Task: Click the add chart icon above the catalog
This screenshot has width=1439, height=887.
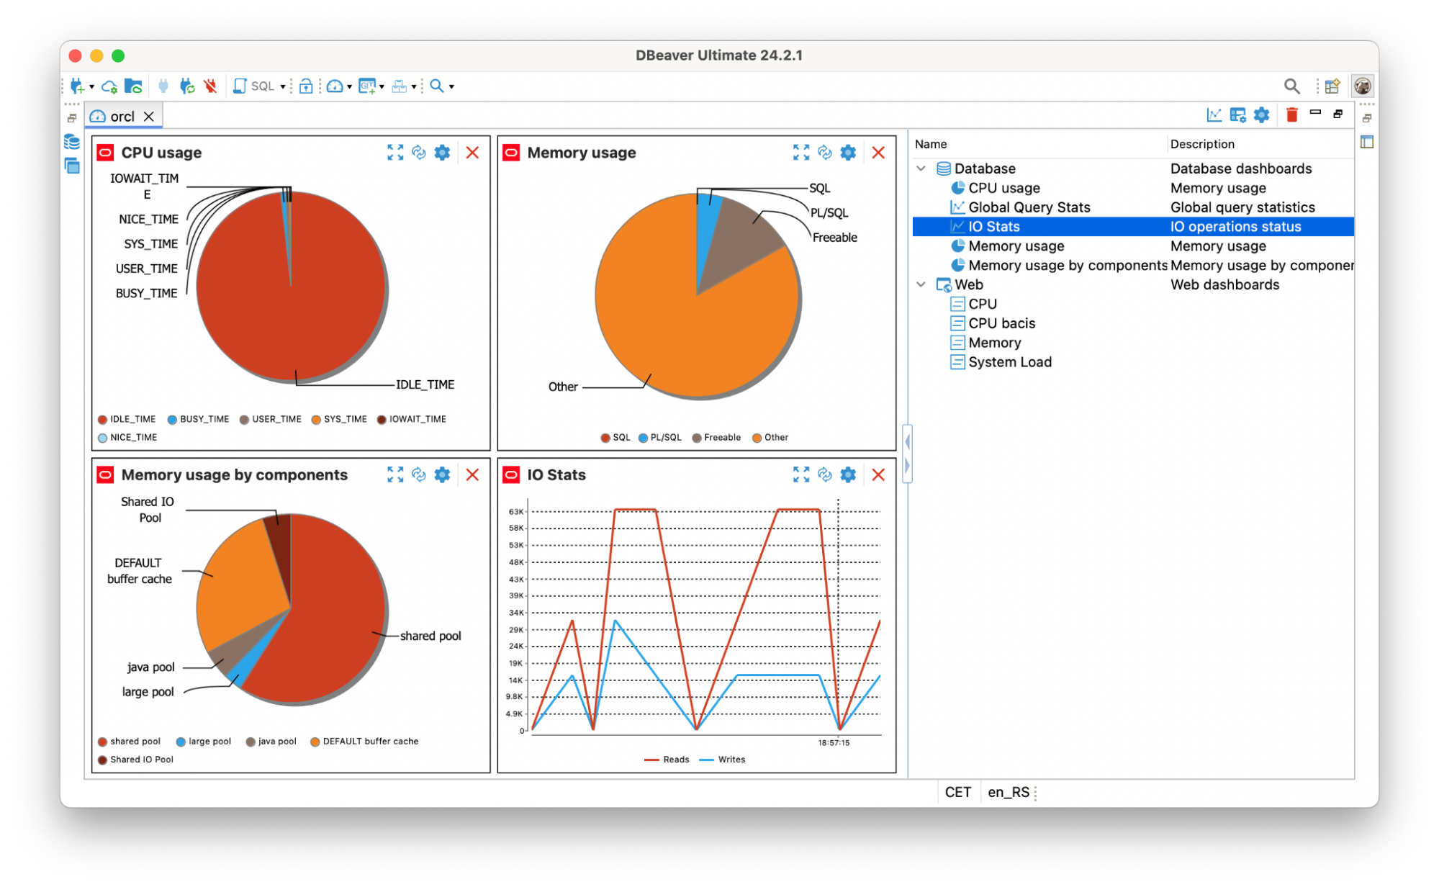Action: [x=1214, y=115]
